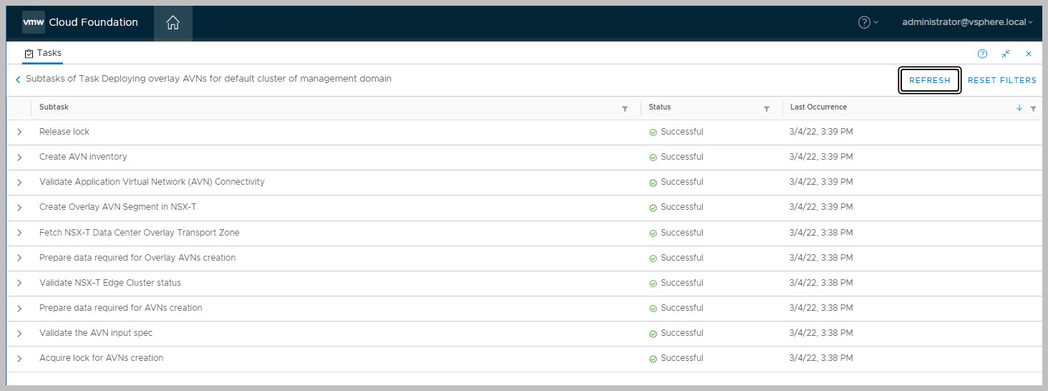Click the Home icon in top bar

[x=173, y=23]
